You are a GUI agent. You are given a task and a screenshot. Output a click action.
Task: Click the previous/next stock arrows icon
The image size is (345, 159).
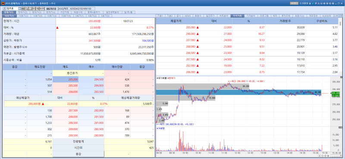23,9
